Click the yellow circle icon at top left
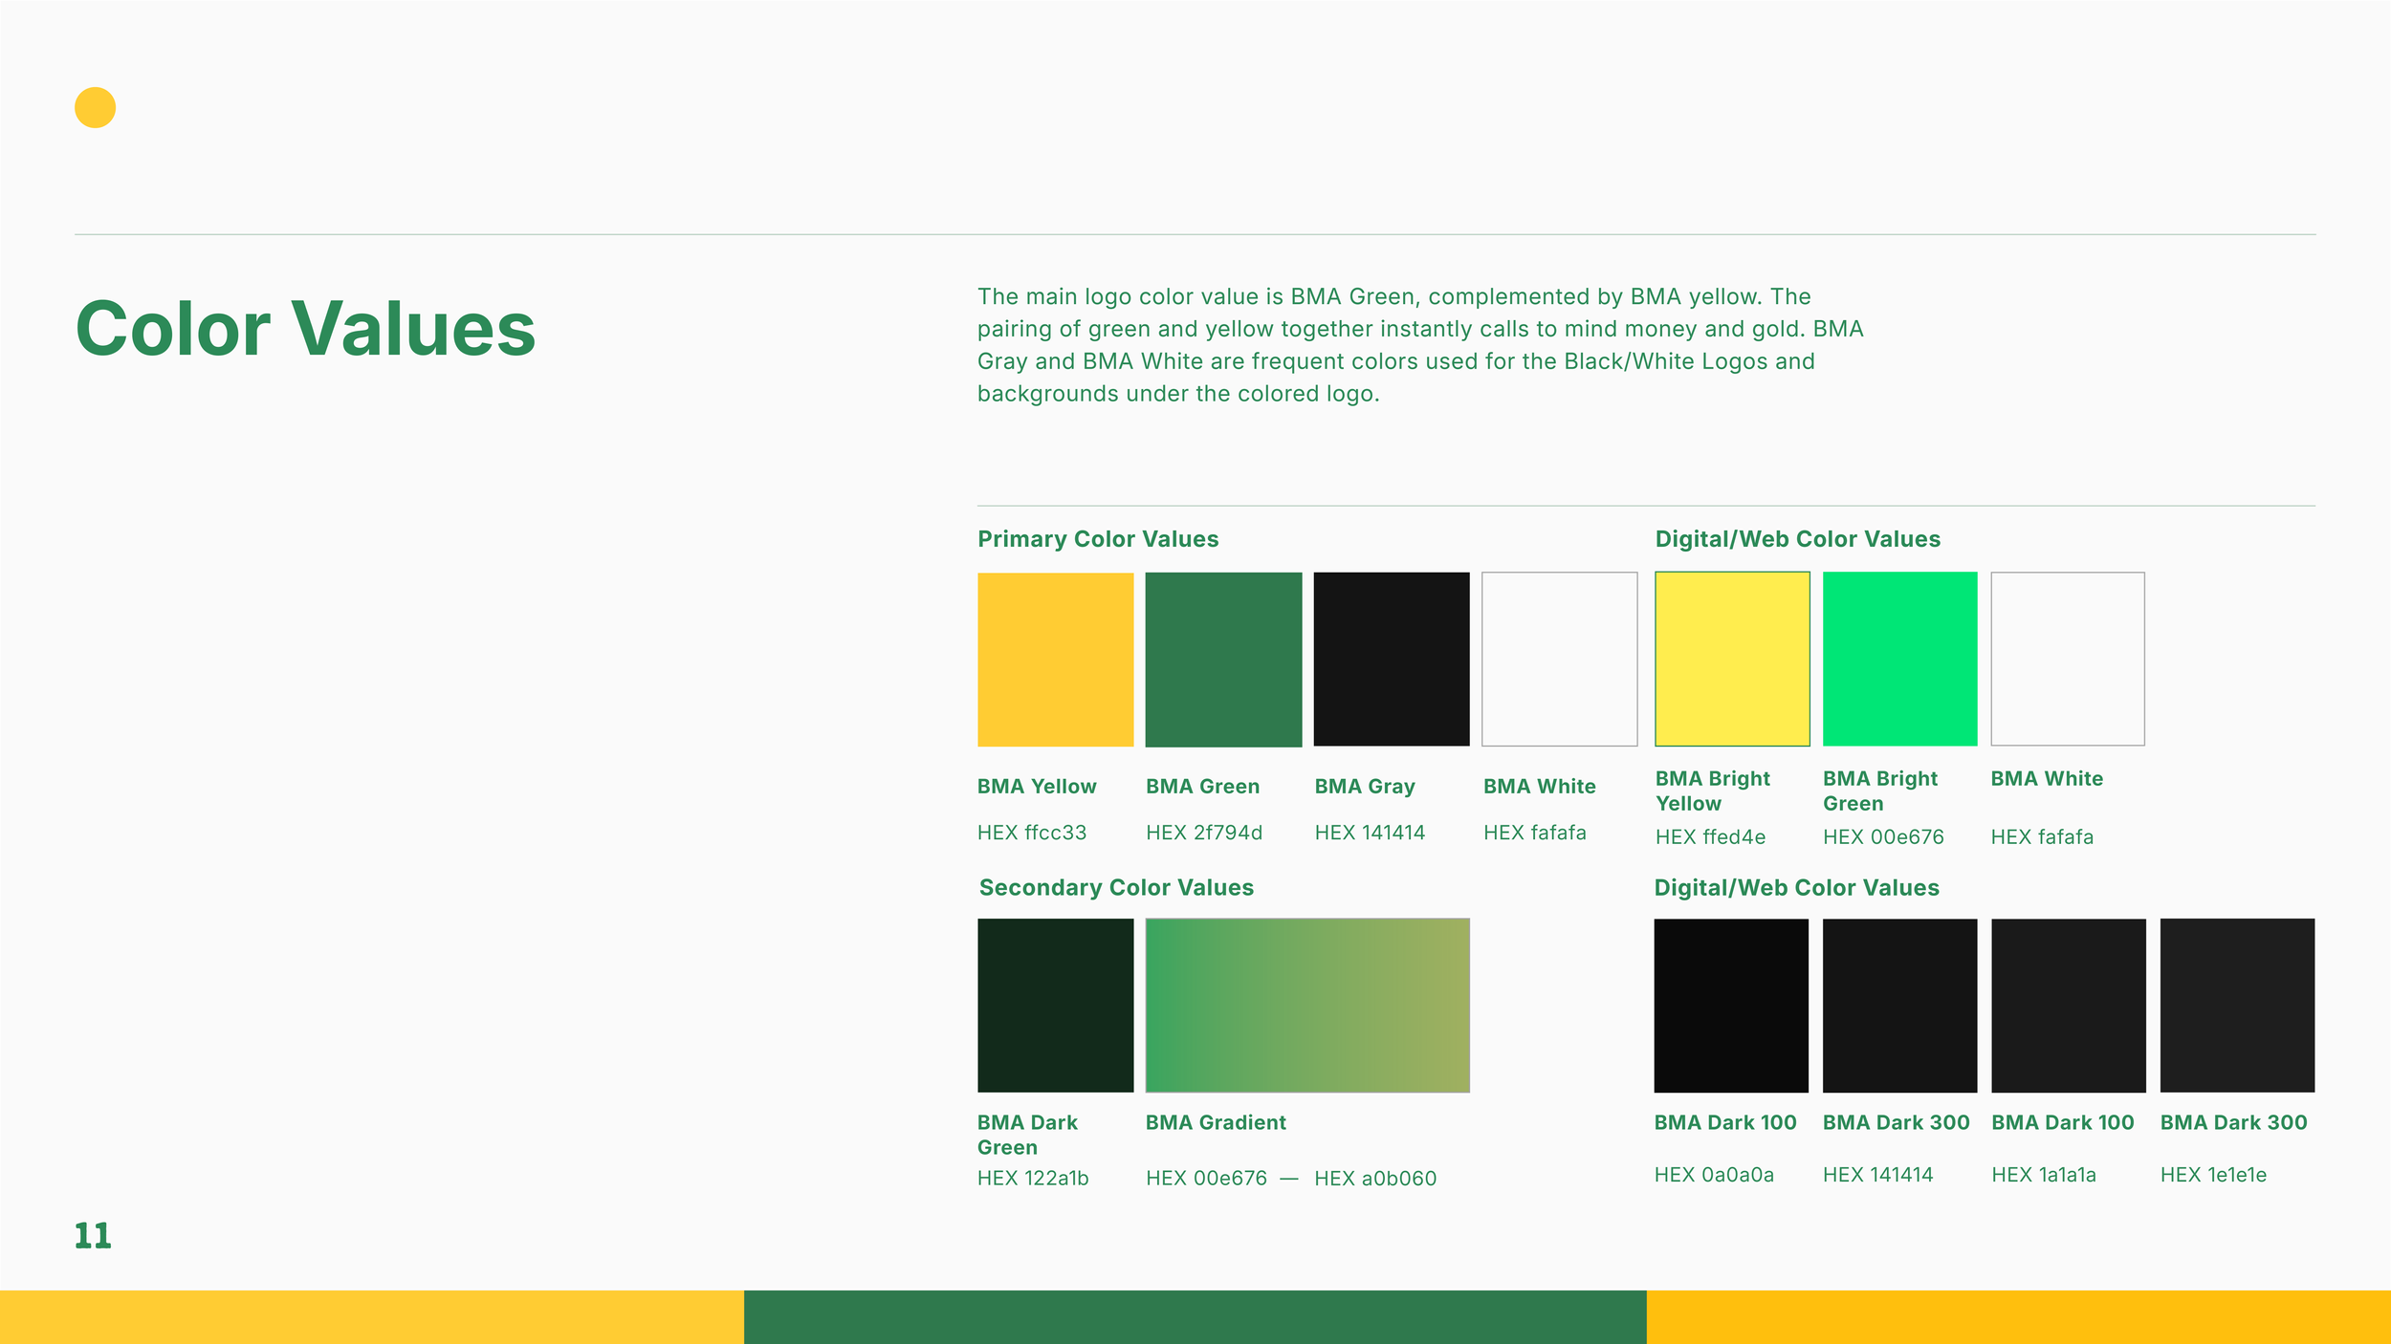 click(95, 107)
